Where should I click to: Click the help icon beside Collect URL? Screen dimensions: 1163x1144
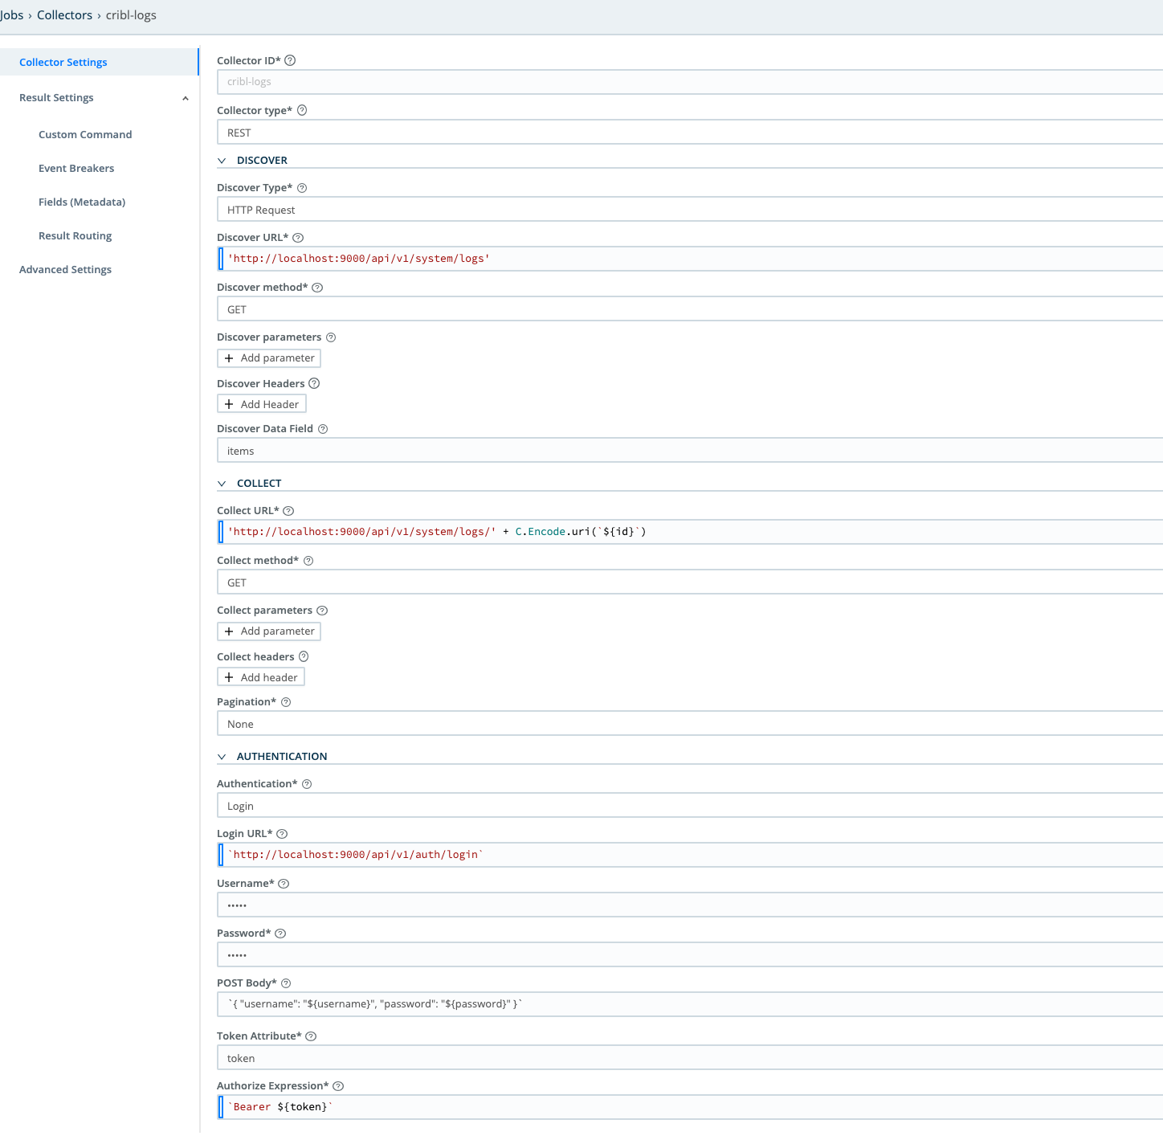point(288,510)
